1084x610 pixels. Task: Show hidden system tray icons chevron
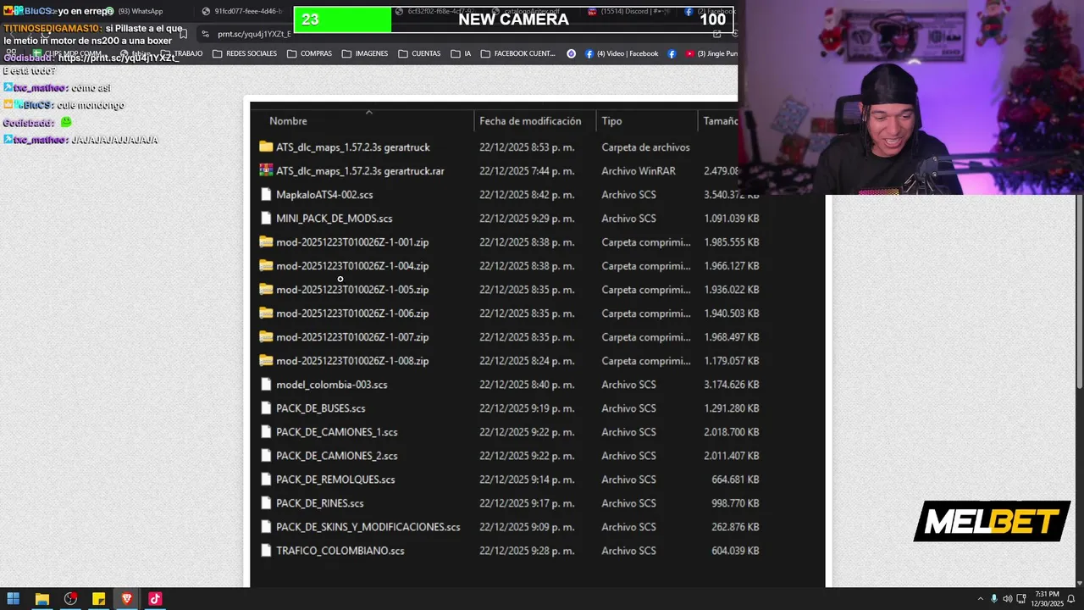coord(981,599)
